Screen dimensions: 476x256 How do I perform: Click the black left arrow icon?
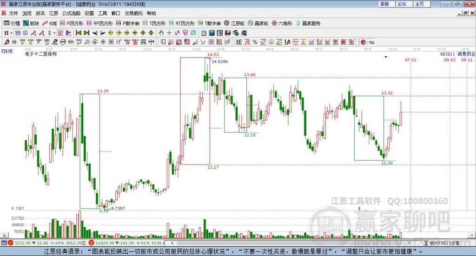(95, 33)
